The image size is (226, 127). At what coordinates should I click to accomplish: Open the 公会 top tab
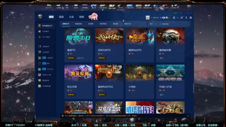71,17
